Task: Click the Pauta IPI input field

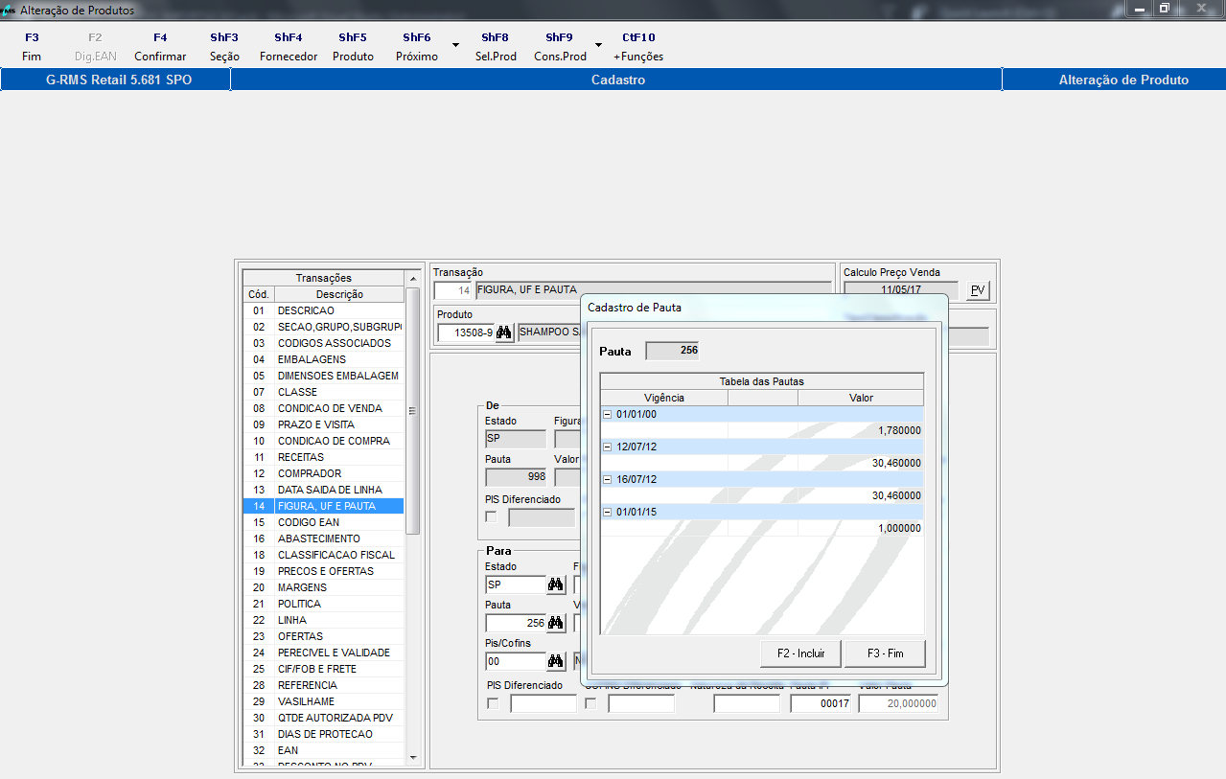Action: point(820,703)
